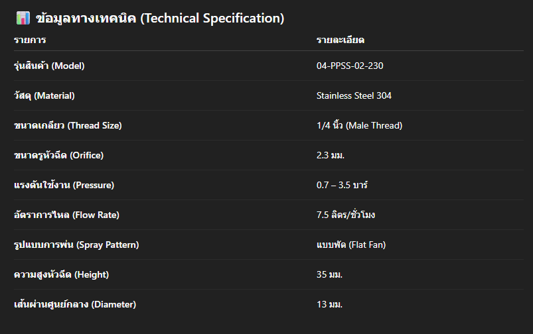Select the Flow Rate row label

[x=66, y=215]
